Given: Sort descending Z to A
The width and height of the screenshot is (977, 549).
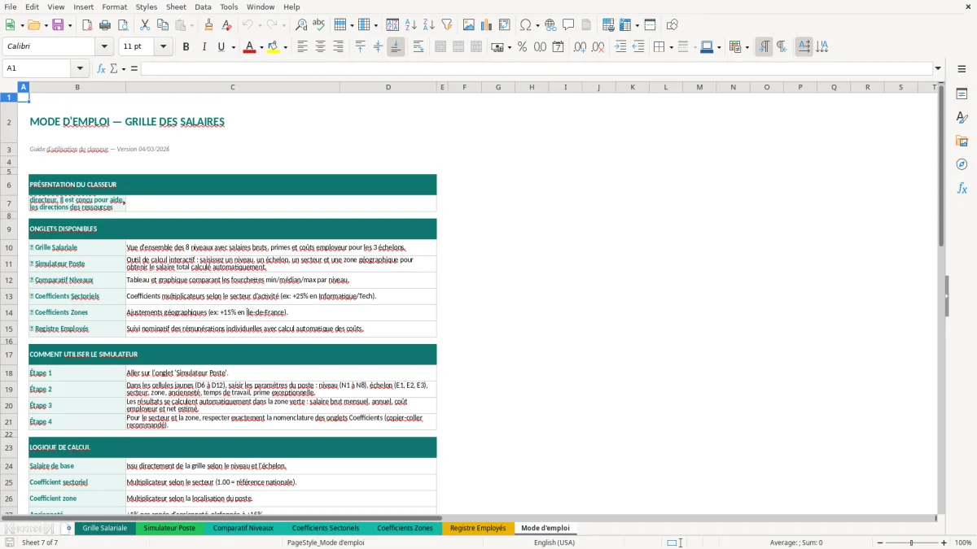Looking at the screenshot, I should coord(428,25).
